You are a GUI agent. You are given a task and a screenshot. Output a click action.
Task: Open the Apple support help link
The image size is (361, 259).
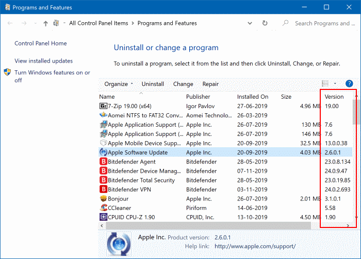pyautogui.click(x=255, y=246)
